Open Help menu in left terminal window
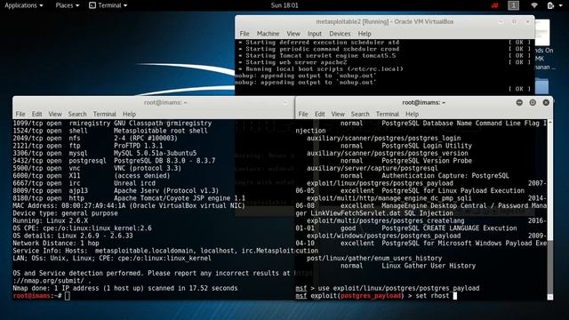The width and height of the screenshot is (569, 320). [x=129, y=114]
